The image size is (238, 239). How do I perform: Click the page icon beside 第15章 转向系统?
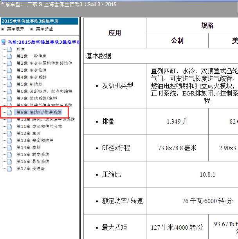click(9, 154)
